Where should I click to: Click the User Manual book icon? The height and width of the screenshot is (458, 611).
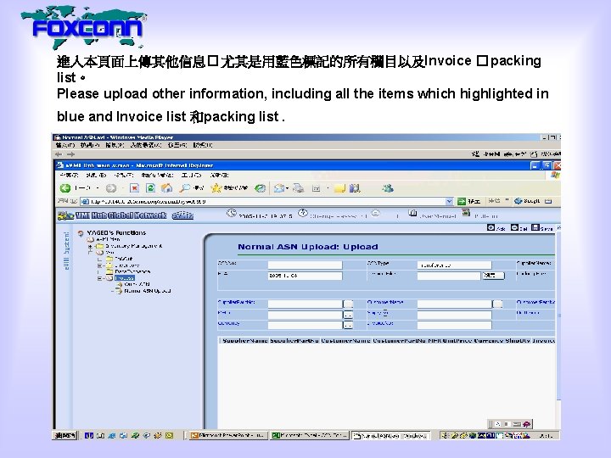tap(412, 213)
